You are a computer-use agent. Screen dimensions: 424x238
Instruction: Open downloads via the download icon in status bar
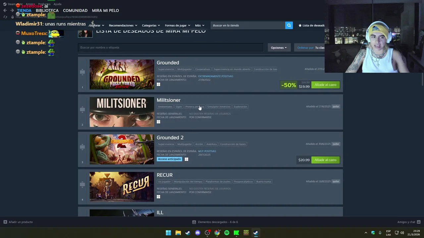pos(194,222)
